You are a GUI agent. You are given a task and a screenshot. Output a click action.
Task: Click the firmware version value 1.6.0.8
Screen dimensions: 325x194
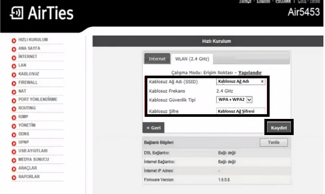pyautogui.click(x=224, y=180)
